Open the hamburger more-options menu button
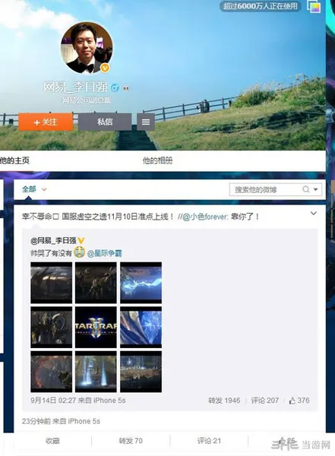Image resolution: width=335 pixels, height=456 pixels. pos(146,122)
